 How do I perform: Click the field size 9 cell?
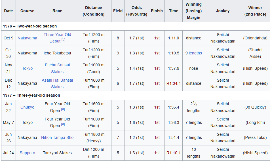118,53
